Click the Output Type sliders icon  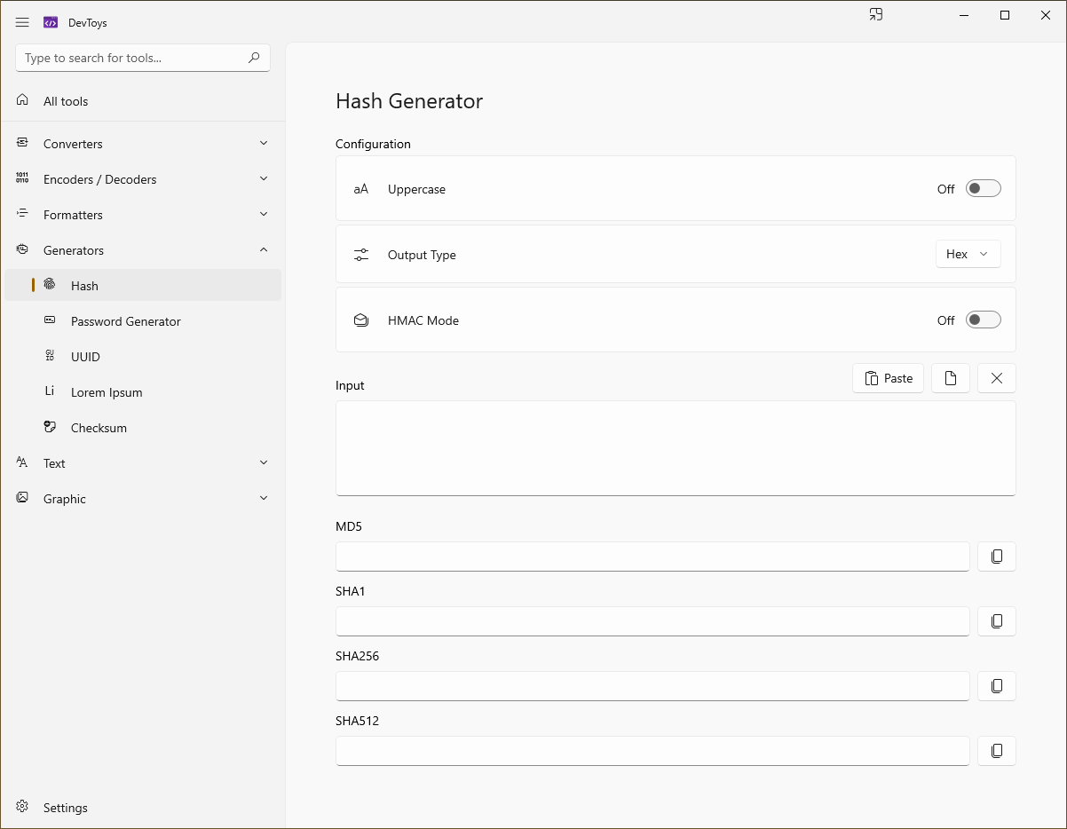click(x=361, y=255)
